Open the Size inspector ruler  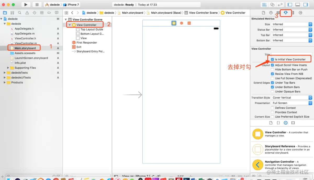pyautogui.click(x=293, y=13)
